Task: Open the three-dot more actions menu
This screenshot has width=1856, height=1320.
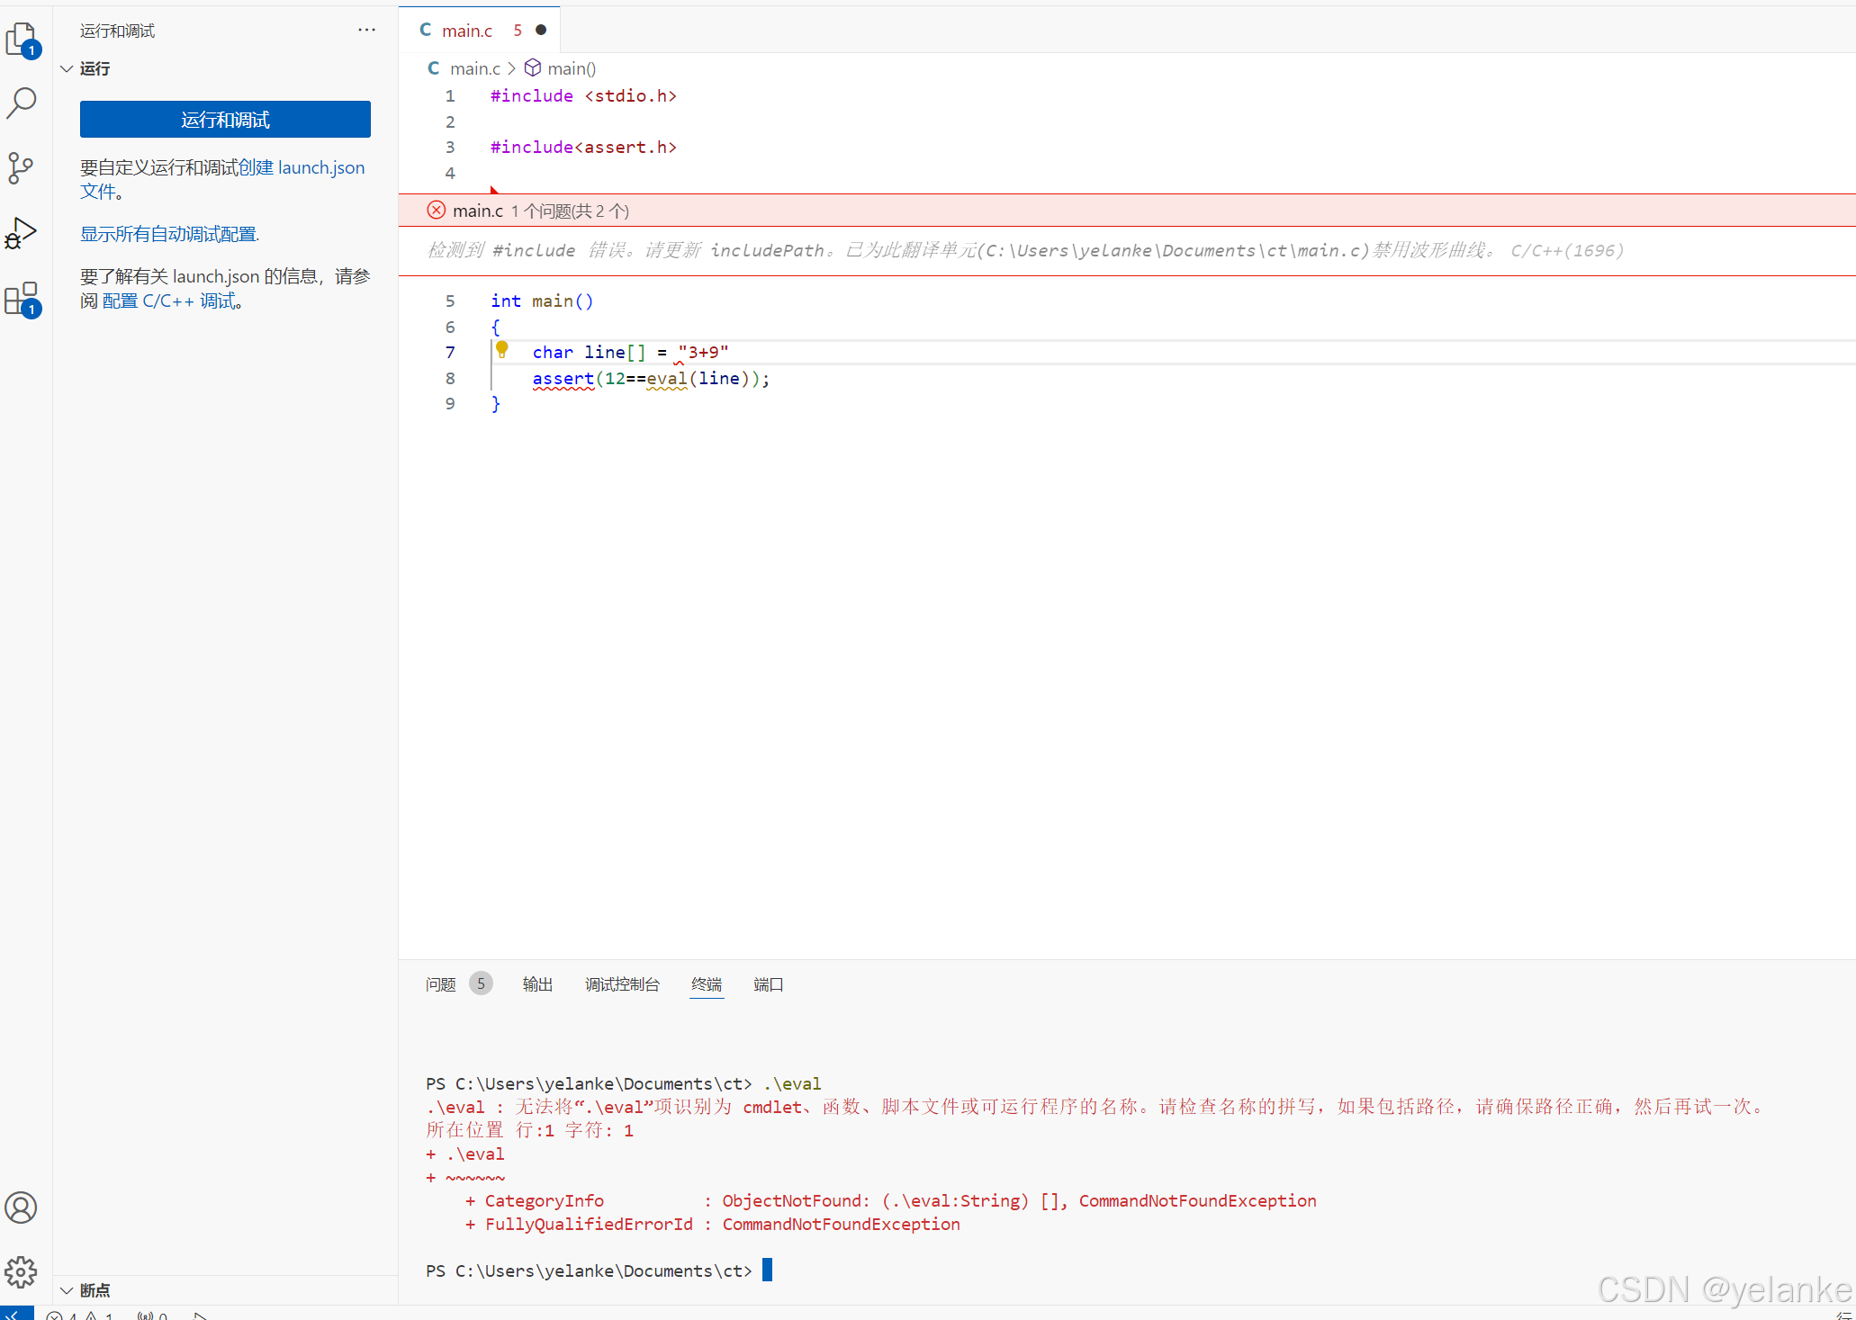Action: pyautogui.click(x=366, y=30)
